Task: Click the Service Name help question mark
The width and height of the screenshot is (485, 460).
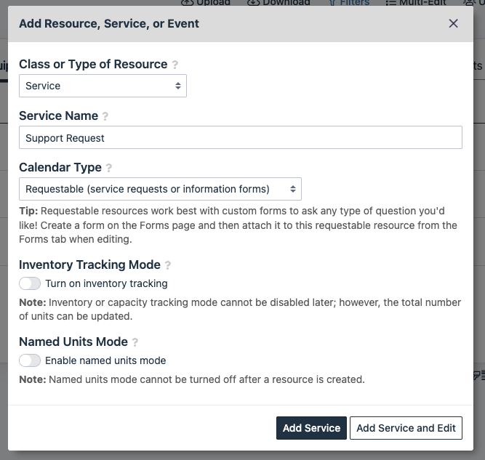Action: (x=105, y=116)
